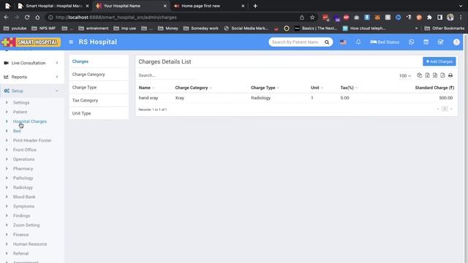
Task: Open the 'Money' bookmarks folder
Action: pos(168,28)
